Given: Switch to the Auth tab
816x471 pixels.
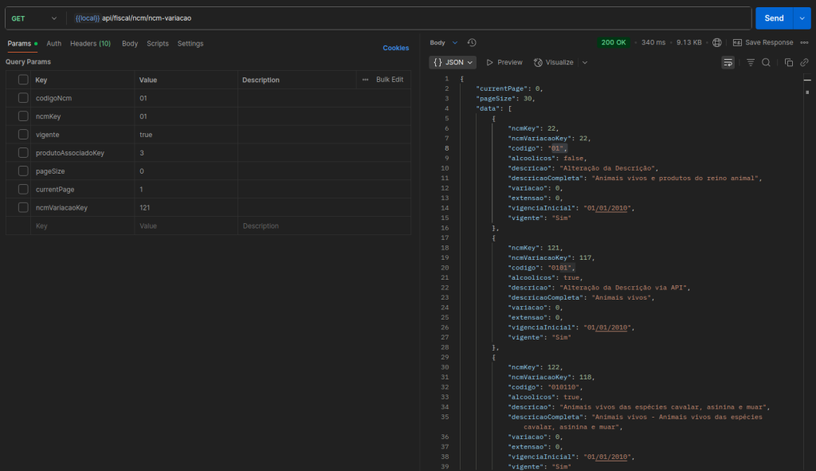Looking at the screenshot, I should (x=53, y=44).
